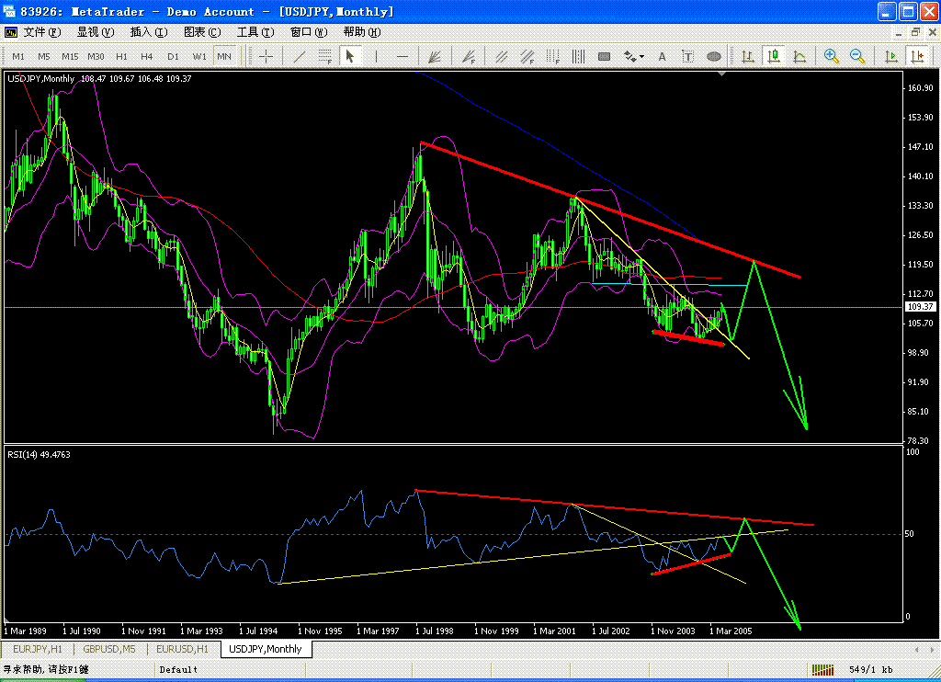Select the horizontal line tool
This screenshot has height=682, width=941.
coord(402,56)
